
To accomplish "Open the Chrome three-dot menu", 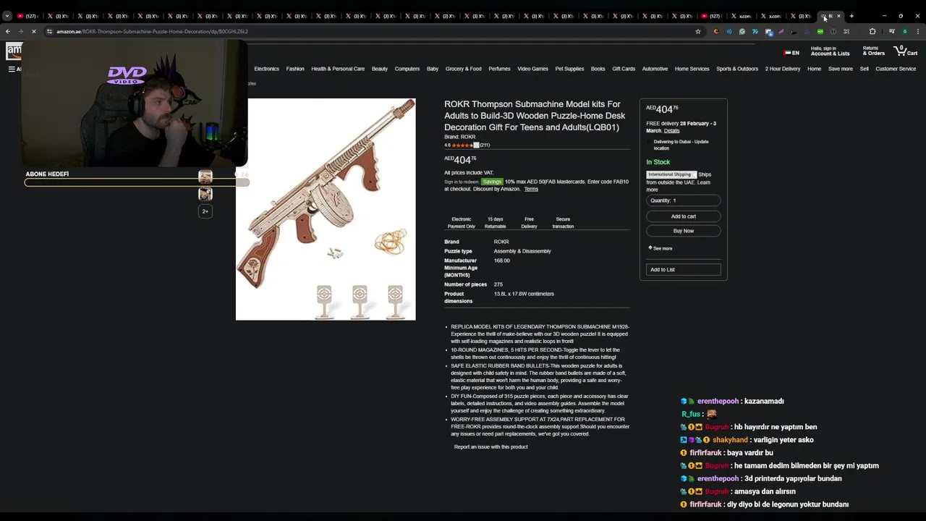I will (917, 31).
